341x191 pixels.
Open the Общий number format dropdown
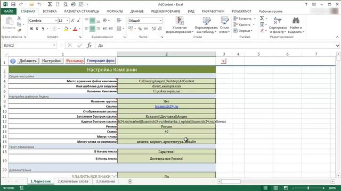[161, 21]
